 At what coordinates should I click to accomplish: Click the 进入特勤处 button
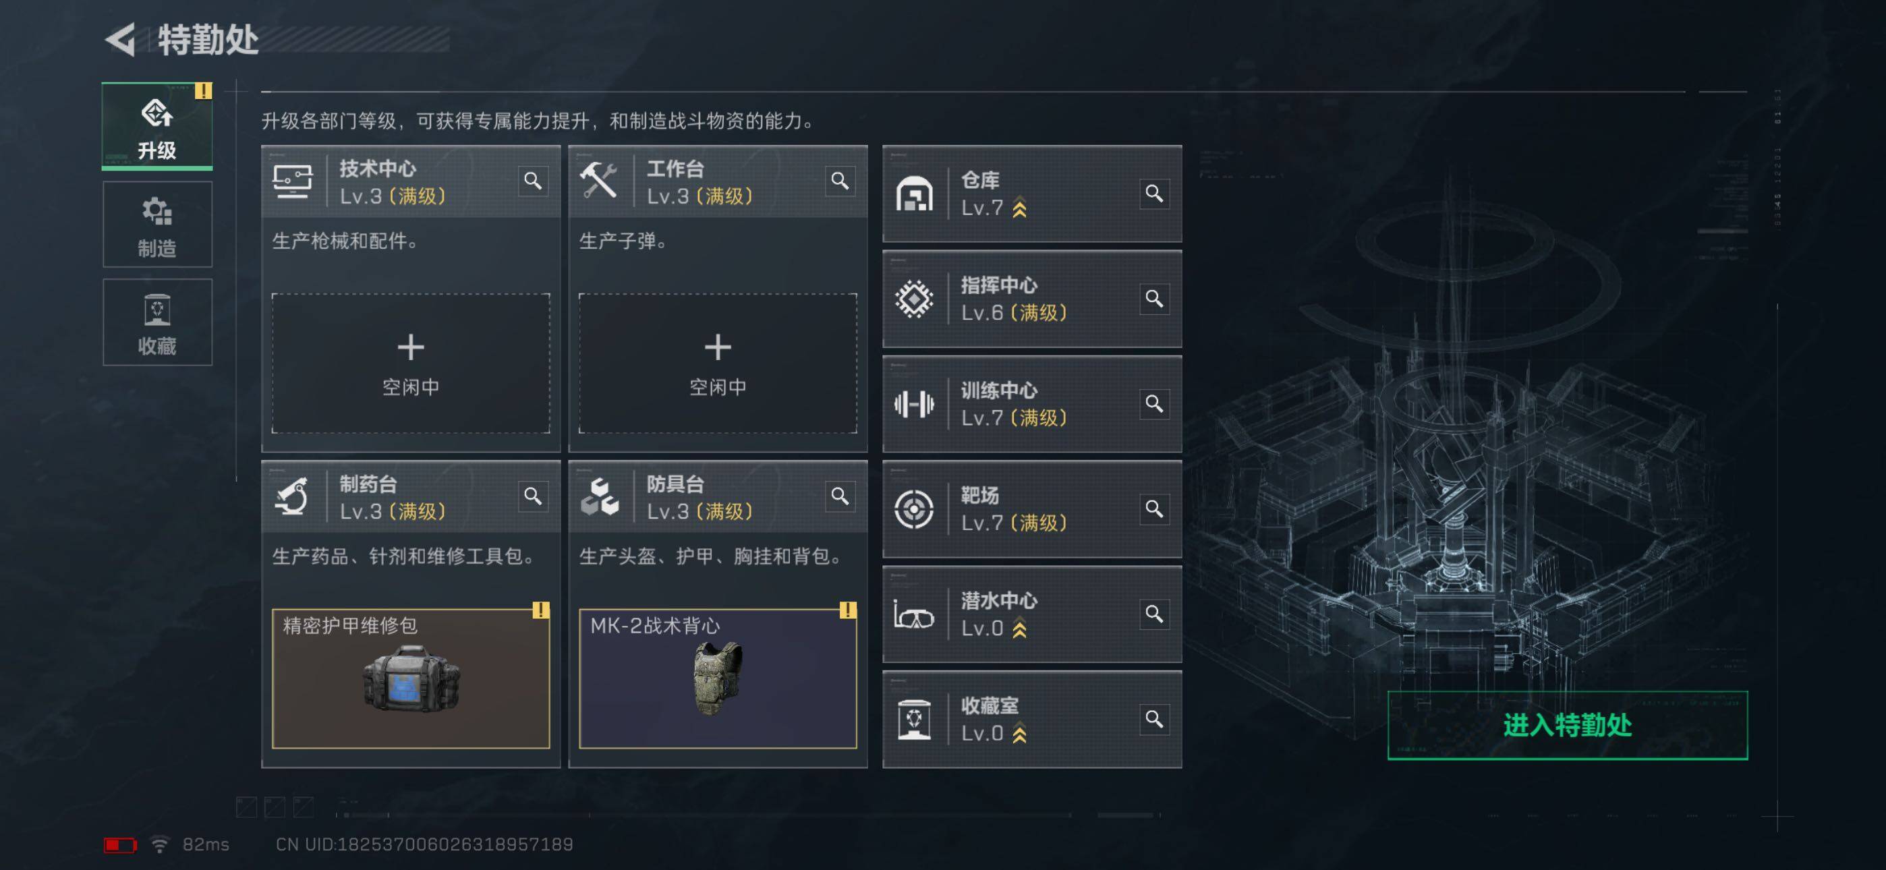1568,725
